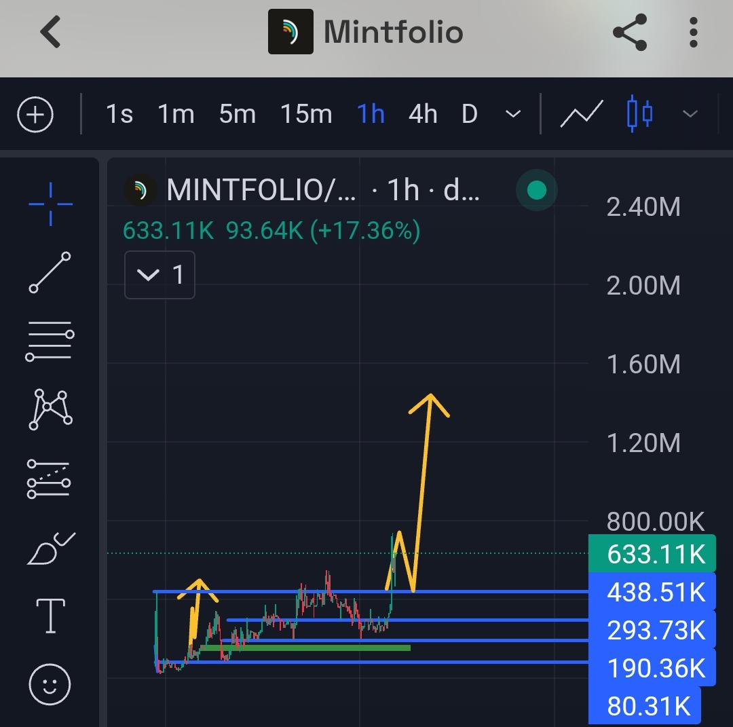Switch to line chart type
733x727 pixels.
tap(582, 113)
